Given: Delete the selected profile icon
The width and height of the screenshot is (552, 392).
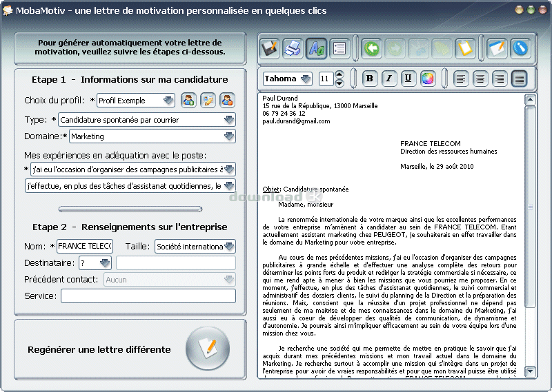Looking at the screenshot, I should tap(227, 101).
